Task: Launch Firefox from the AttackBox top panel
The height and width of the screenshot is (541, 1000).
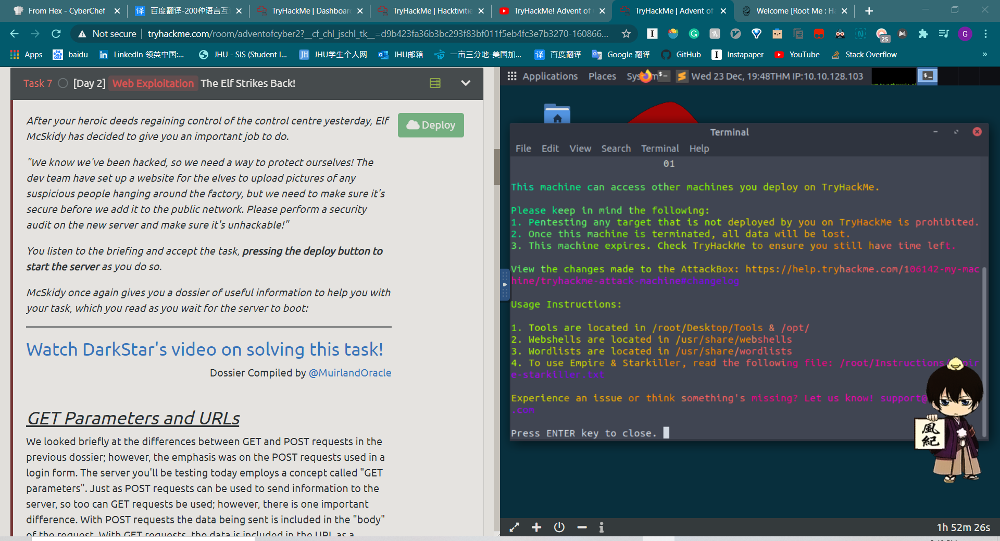Action: [x=646, y=76]
